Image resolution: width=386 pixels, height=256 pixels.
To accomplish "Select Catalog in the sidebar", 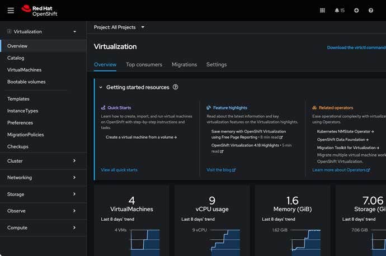I will 16,58.
